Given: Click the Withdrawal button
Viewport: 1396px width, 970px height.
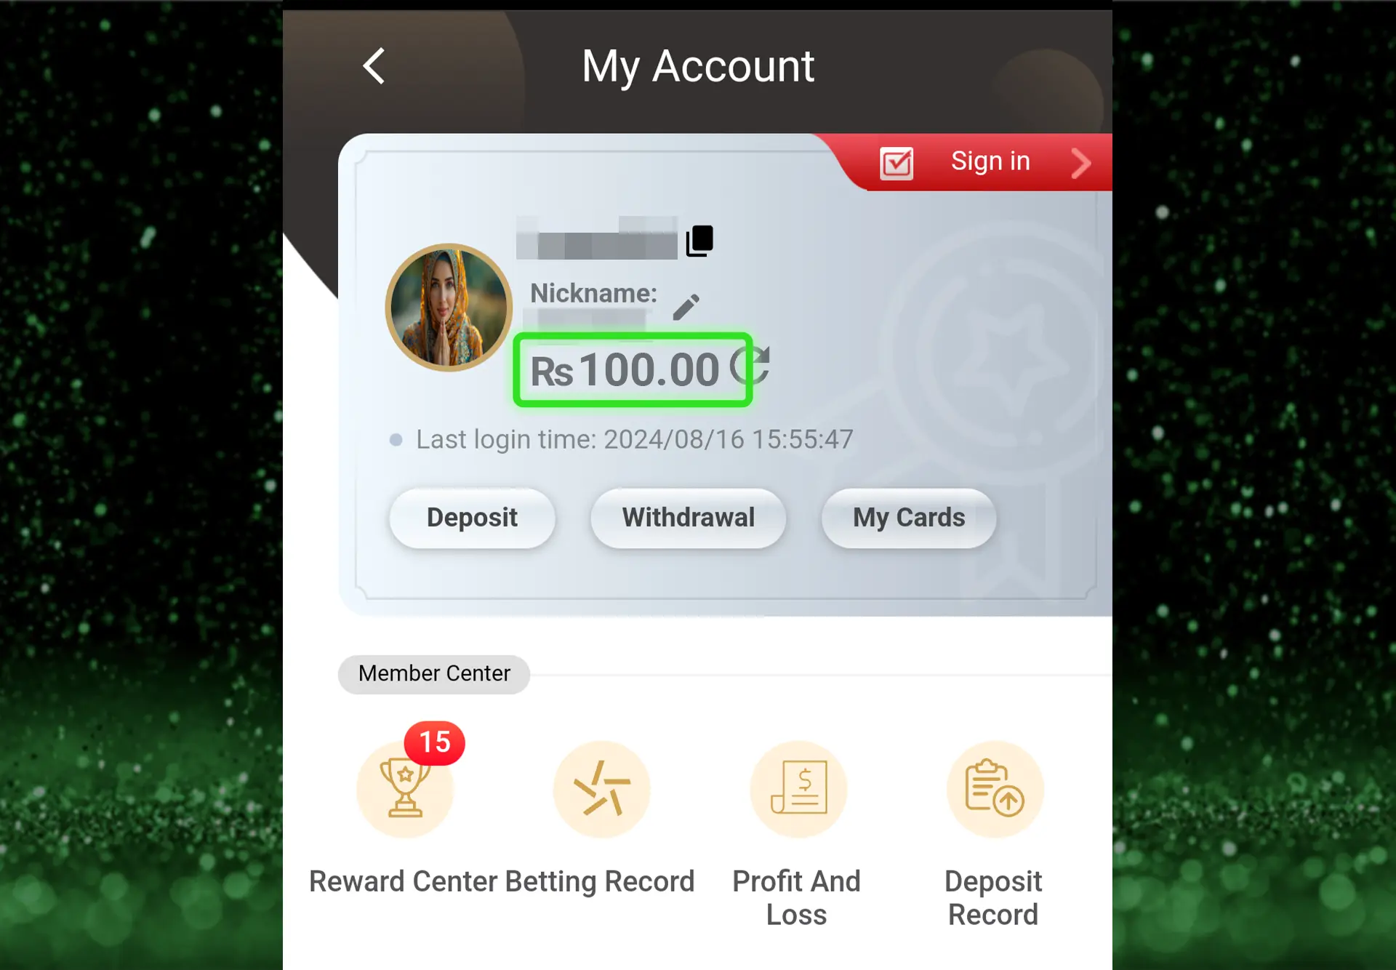Looking at the screenshot, I should coord(689,518).
